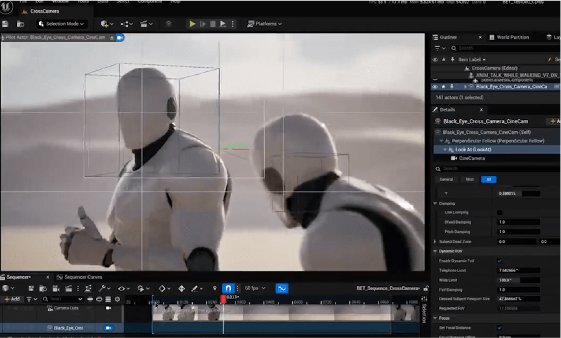Click the Sequencer key diamond icon
This screenshot has width=561, height=338.
163,288
